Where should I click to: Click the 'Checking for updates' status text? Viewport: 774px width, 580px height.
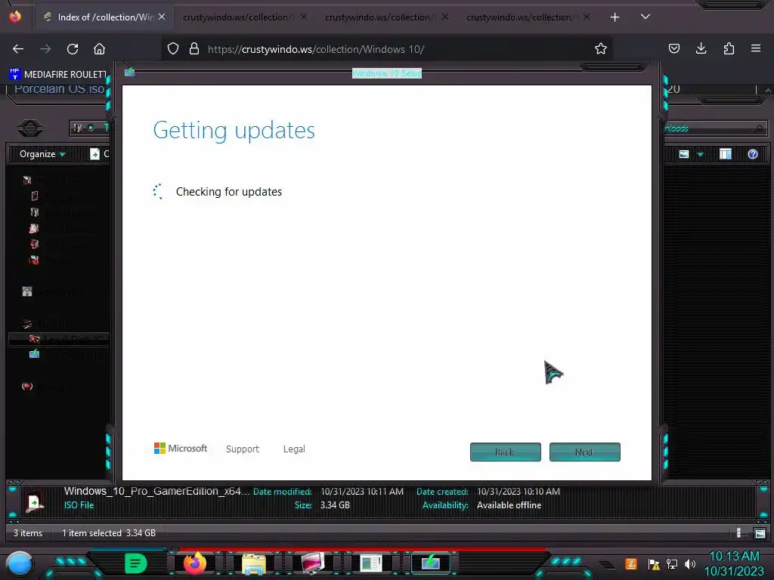pyautogui.click(x=229, y=191)
